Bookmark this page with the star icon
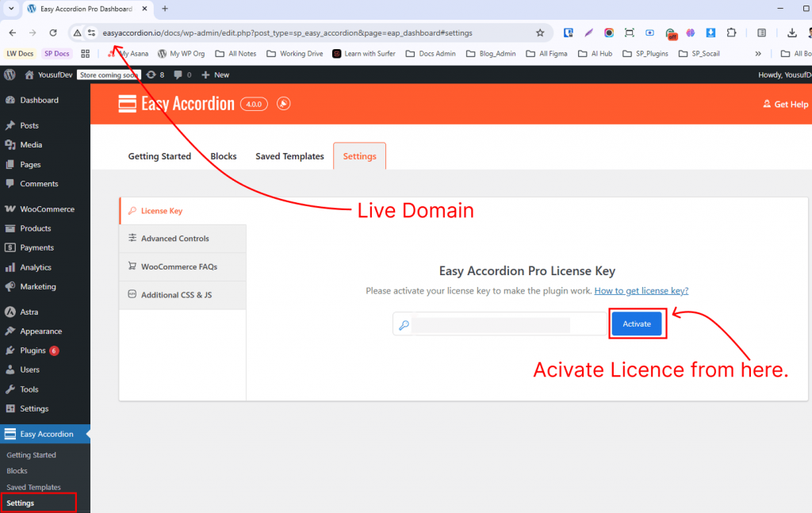This screenshot has width=812, height=513. coord(540,33)
